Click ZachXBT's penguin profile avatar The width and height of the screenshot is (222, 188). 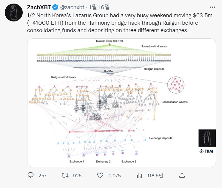(x=14, y=13)
